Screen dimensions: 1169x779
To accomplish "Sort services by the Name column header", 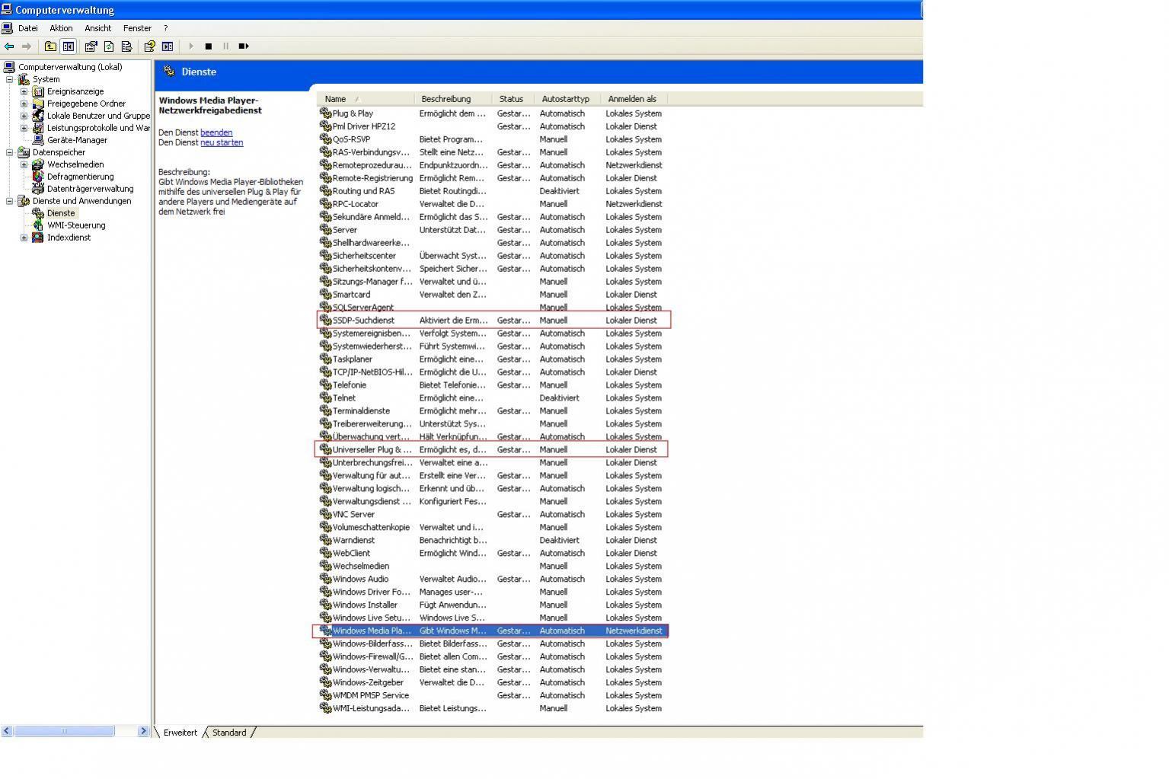I will (x=366, y=99).
